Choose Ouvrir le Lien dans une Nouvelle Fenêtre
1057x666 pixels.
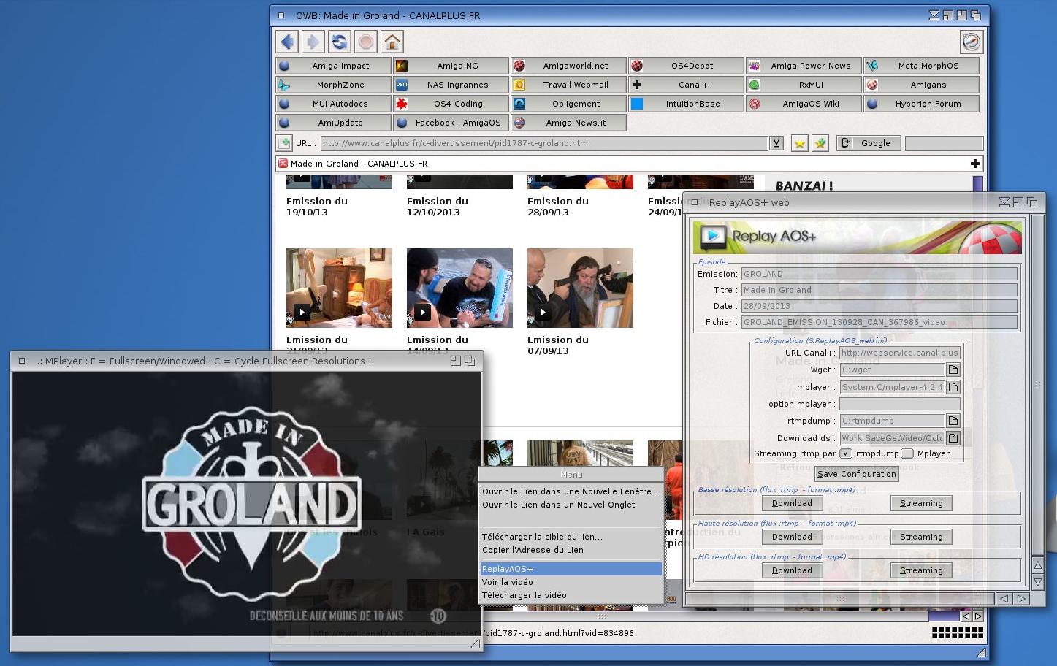pyautogui.click(x=571, y=491)
